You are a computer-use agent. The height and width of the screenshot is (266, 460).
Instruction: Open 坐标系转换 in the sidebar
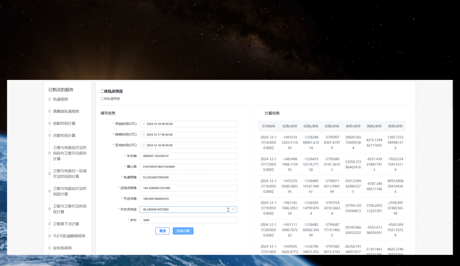coord(62,248)
